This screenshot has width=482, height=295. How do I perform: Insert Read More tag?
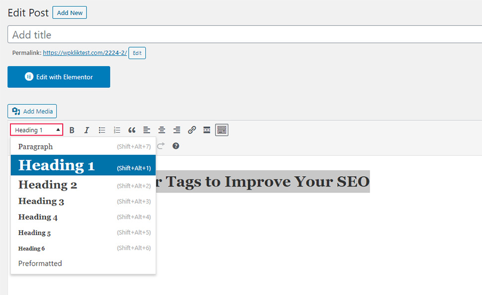207,130
